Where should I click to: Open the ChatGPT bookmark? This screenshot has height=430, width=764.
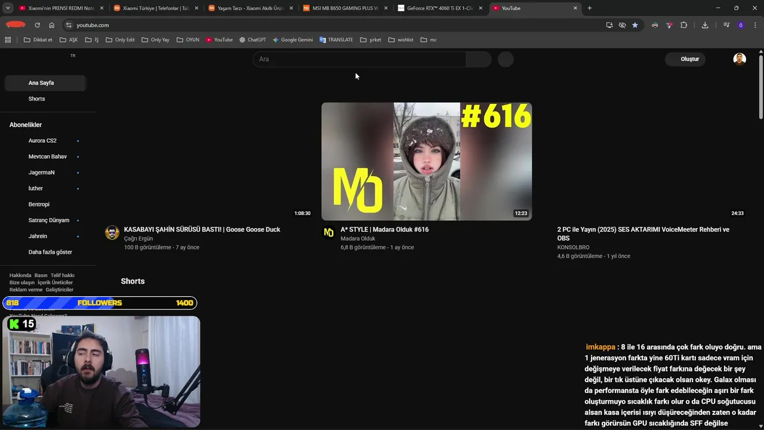point(252,40)
